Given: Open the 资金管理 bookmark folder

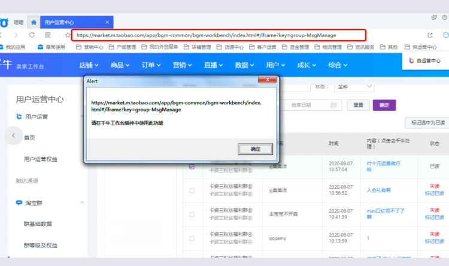Looking at the screenshot, I should click(x=295, y=47).
